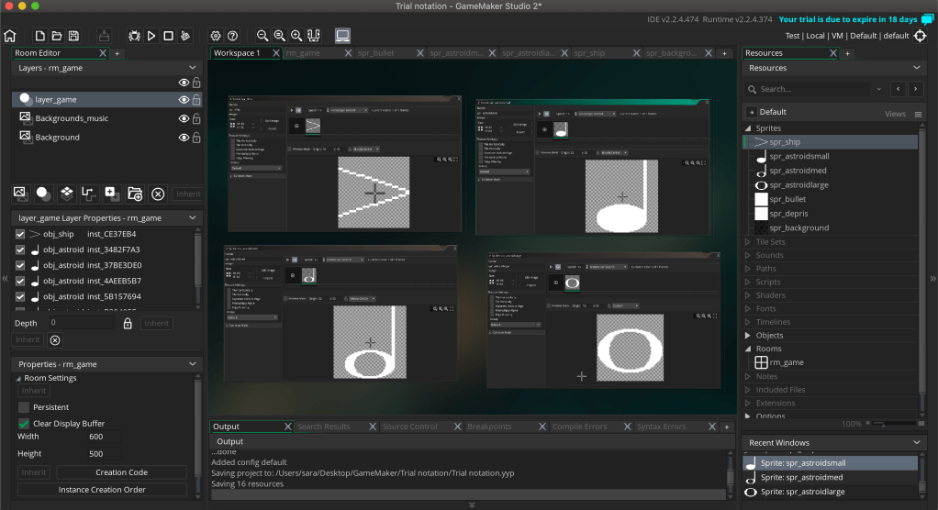Collapse the Layers - rm_game panel chevron
The width and height of the screenshot is (938, 510).
coord(193,68)
